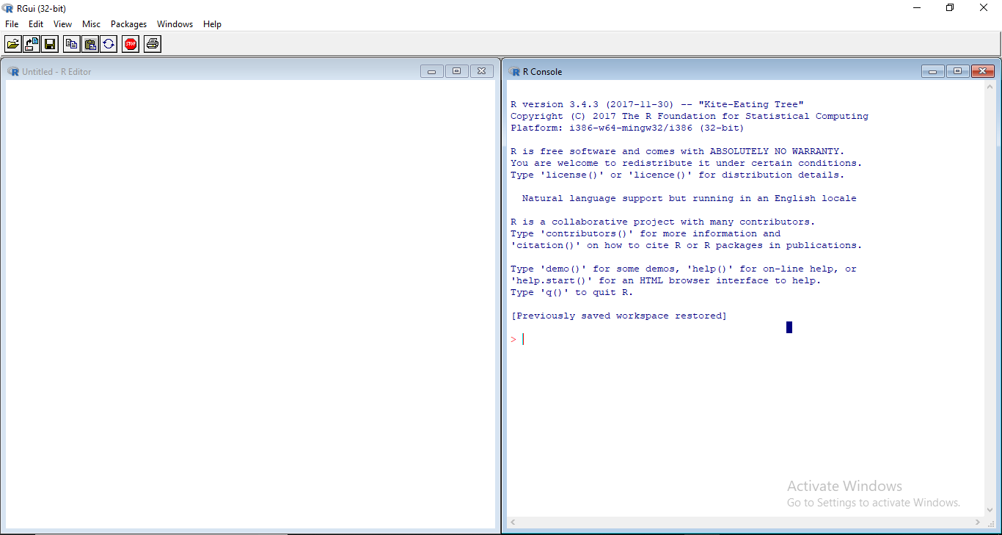Maximize the R Editor child window
This screenshot has width=1002, height=535.
click(x=456, y=71)
